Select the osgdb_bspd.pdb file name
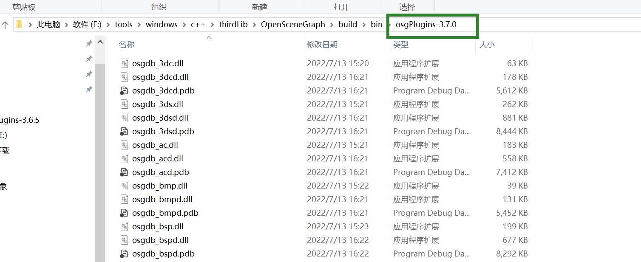641x262 pixels. point(163,254)
